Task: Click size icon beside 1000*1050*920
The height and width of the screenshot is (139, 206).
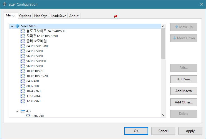Action: (23, 76)
